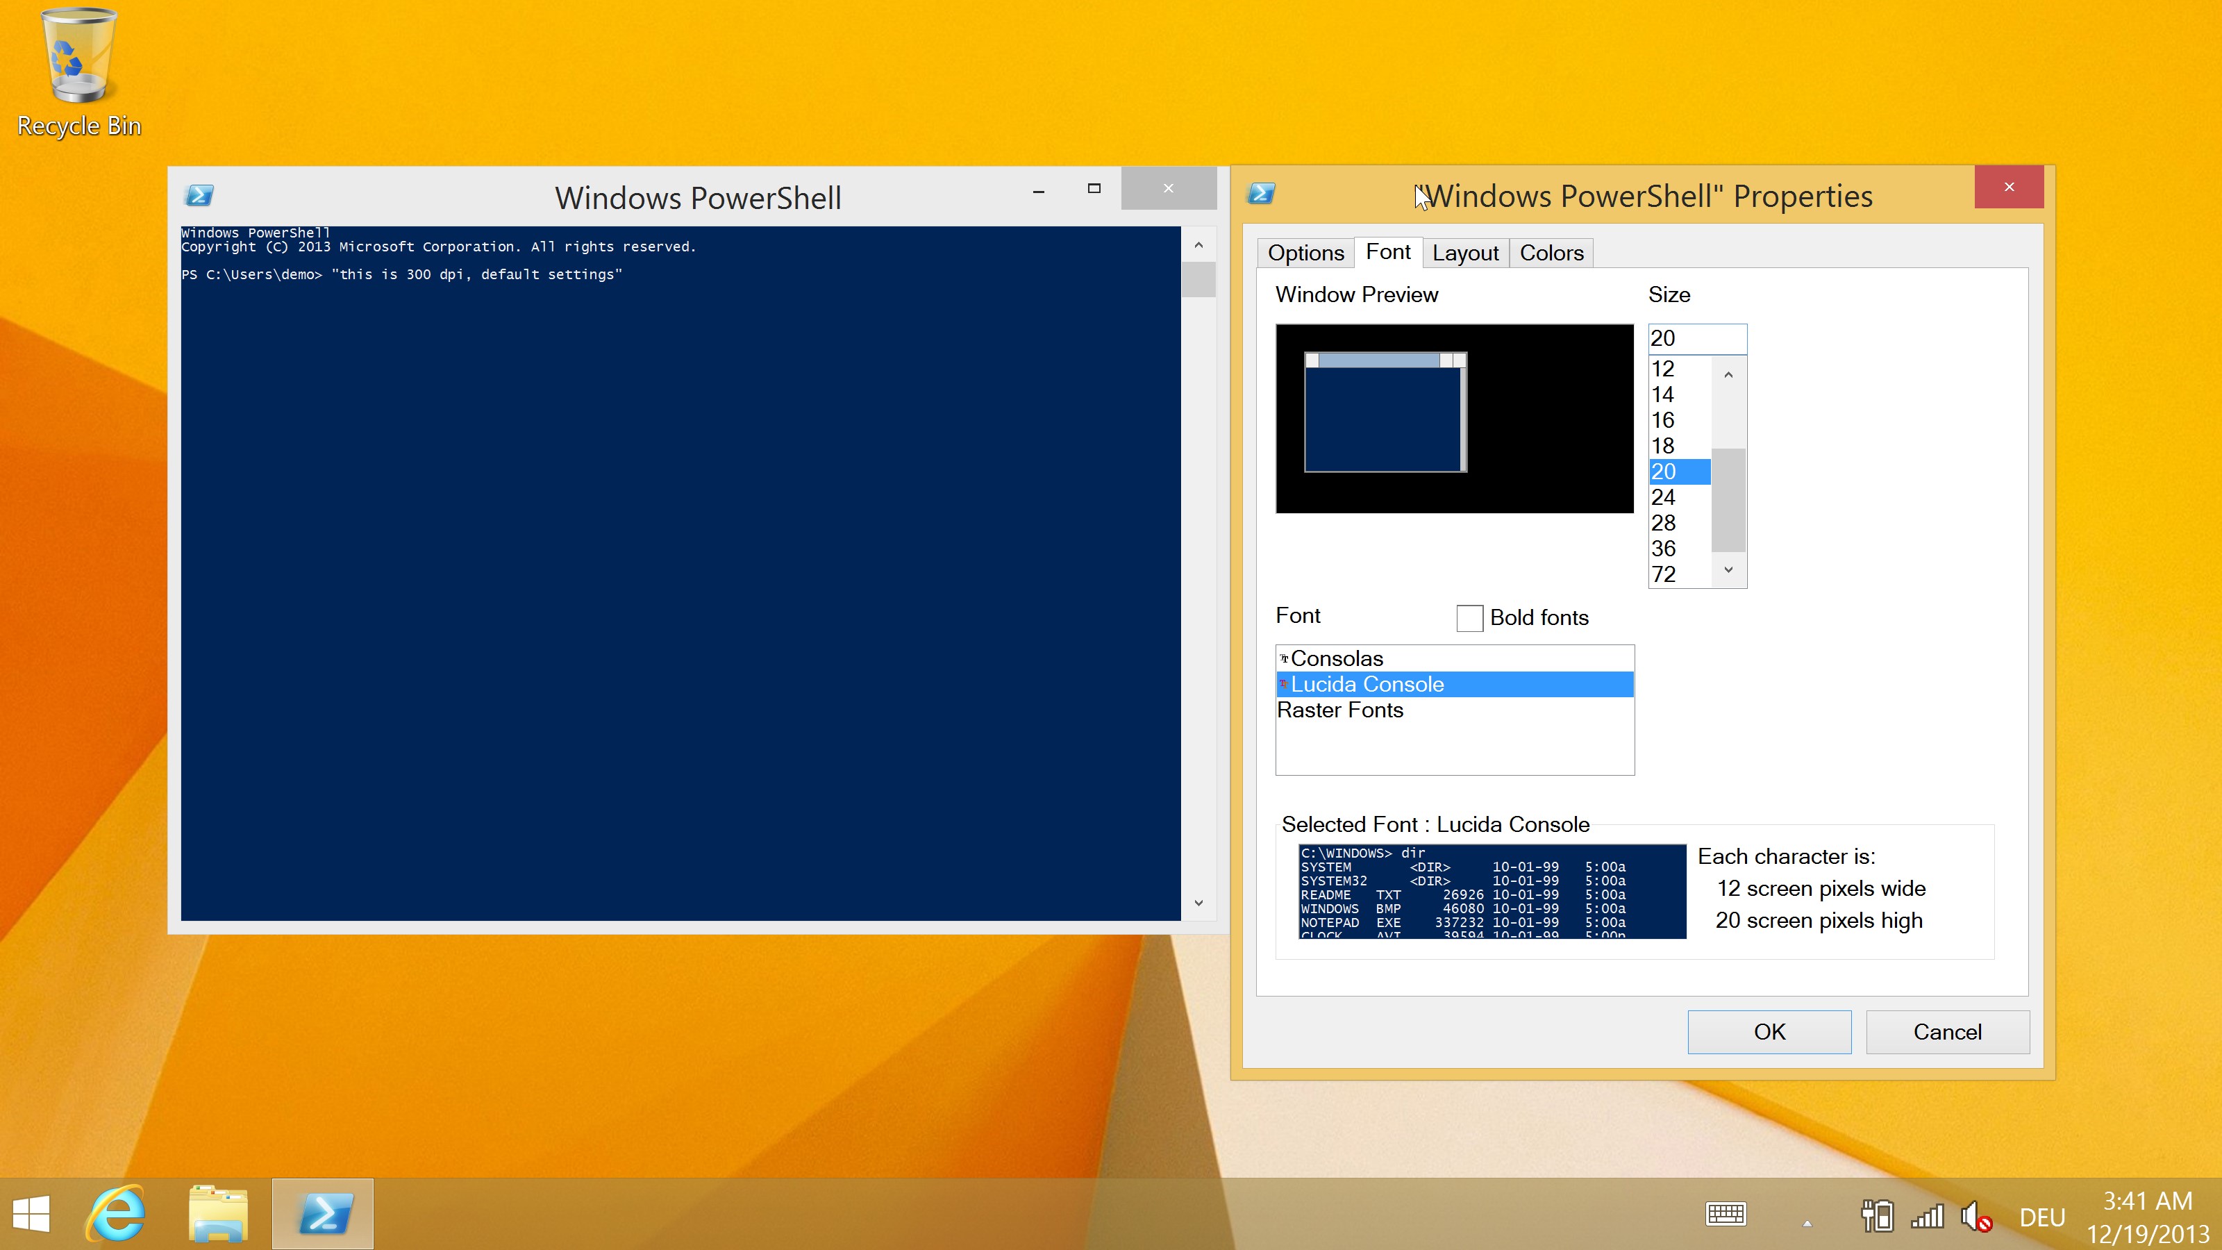Click the Size input field showing 20
This screenshot has width=2222, height=1250.
tap(1698, 338)
